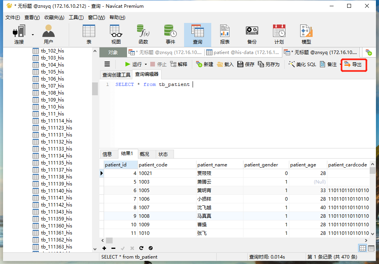Click the patient_age column header

(308, 165)
